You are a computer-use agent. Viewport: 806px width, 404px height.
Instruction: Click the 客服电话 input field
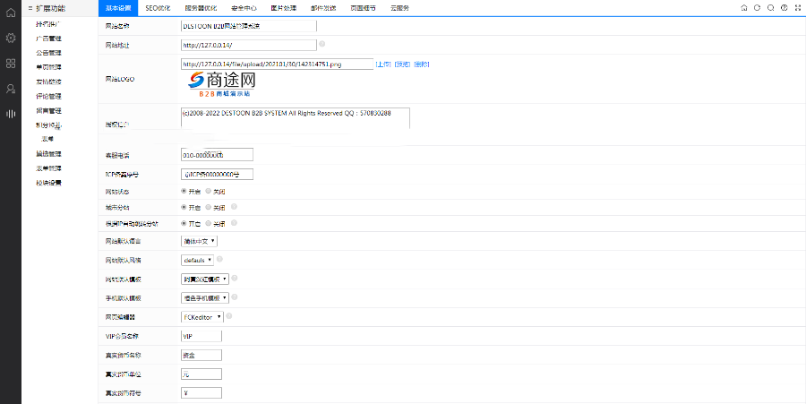(217, 155)
